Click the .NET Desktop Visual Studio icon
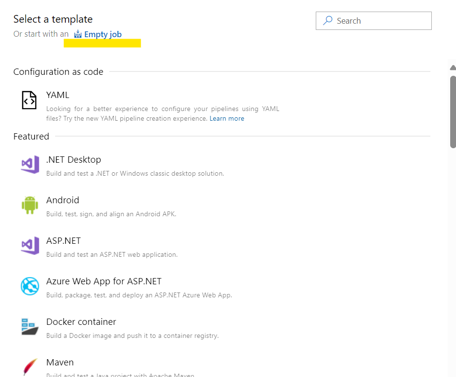The width and height of the screenshot is (456, 377). point(29,165)
